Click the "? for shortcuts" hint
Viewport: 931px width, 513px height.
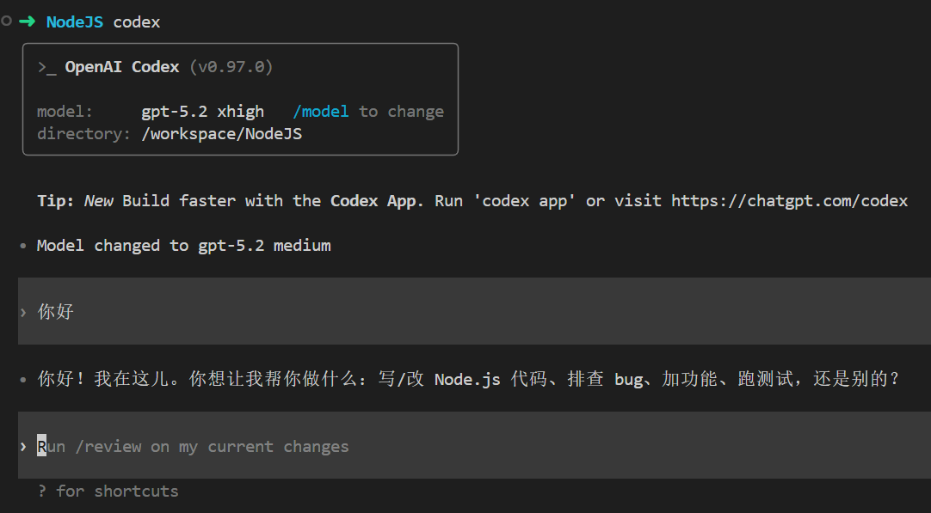(108, 492)
